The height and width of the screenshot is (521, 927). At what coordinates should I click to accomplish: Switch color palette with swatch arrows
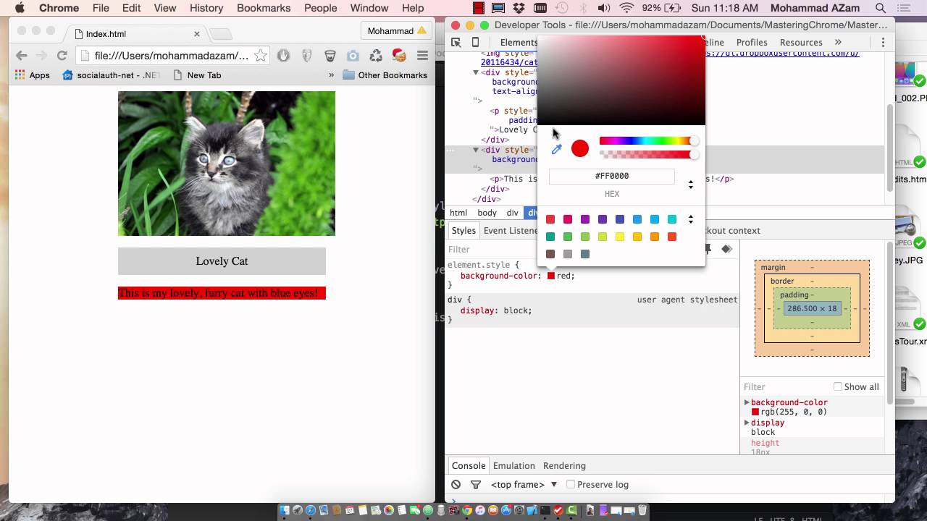click(690, 219)
